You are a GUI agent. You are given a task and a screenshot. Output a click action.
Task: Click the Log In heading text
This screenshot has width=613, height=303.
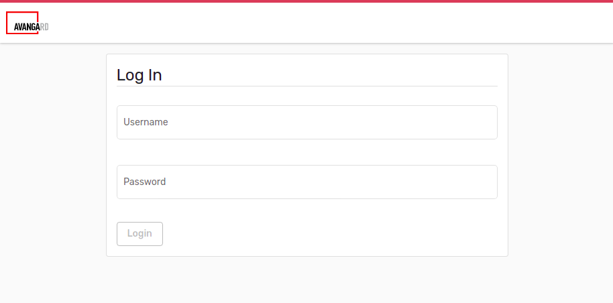(x=140, y=75)
